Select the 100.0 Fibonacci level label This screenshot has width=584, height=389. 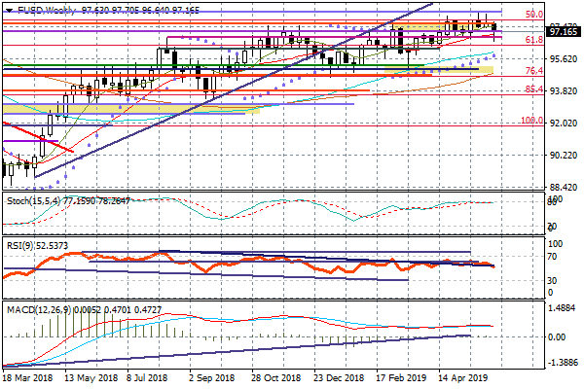[x=531, y=122]
